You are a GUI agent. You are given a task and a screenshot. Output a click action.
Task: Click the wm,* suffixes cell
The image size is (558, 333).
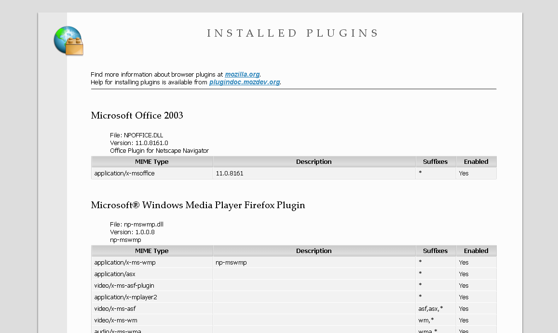(436, 320)
